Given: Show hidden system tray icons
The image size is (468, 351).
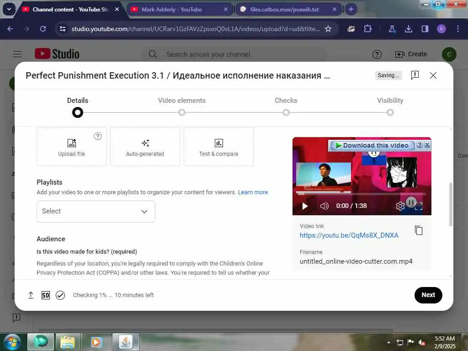Looking at the screenshot, I should pyautogui.click(x=388, y=343).
